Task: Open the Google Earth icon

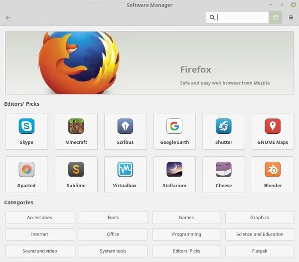Action: pos(174,126)
